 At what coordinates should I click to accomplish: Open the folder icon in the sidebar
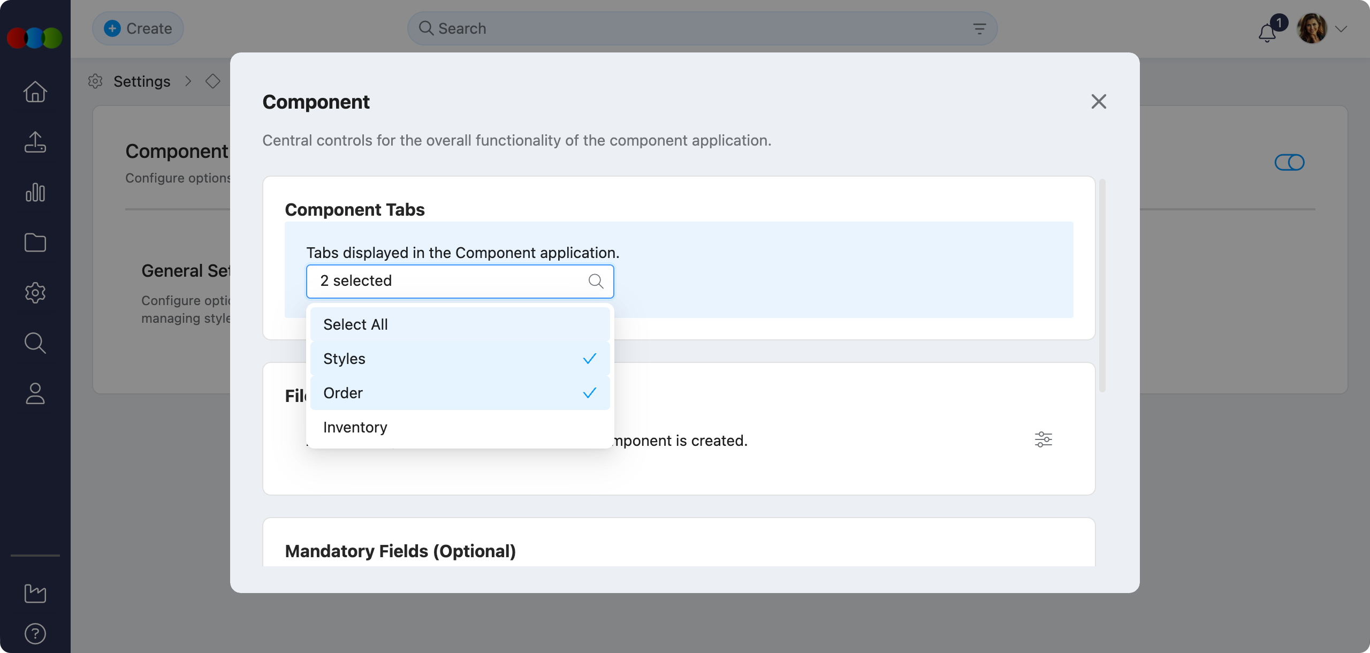coord(34,242)
